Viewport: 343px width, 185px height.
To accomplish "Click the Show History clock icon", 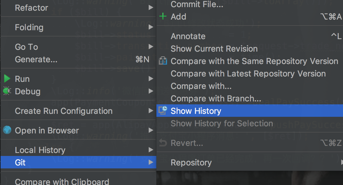I will pyautogui.click(x=163, y=111).
